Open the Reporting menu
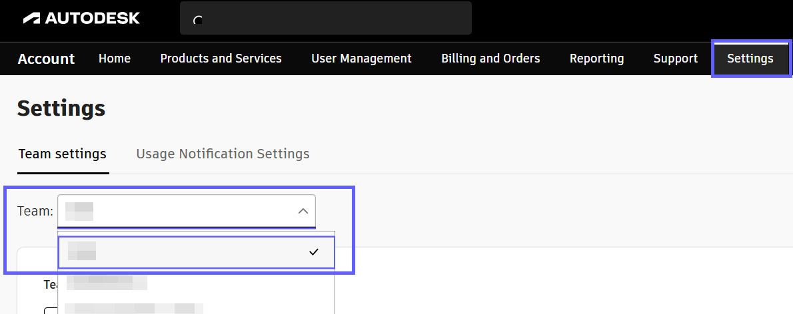The image size is (793, 314). coord(597,59)
